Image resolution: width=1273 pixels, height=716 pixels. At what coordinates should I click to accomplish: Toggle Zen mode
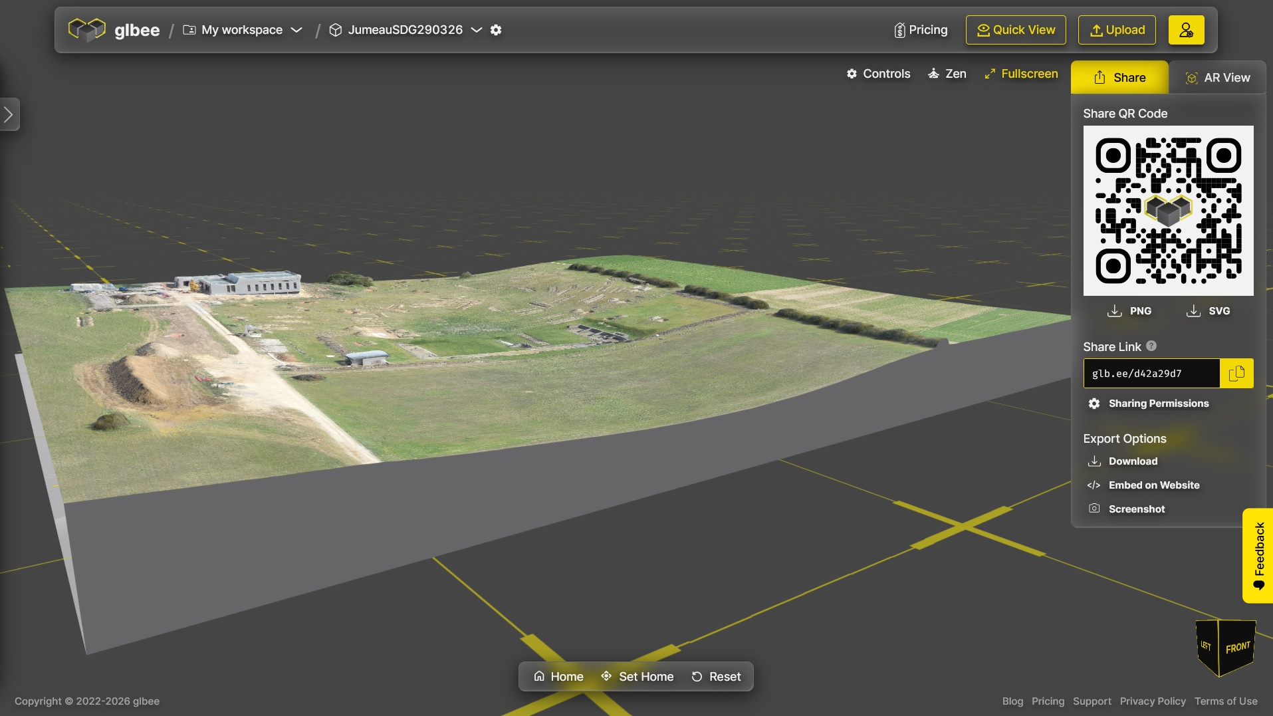[x=947, y=74]
